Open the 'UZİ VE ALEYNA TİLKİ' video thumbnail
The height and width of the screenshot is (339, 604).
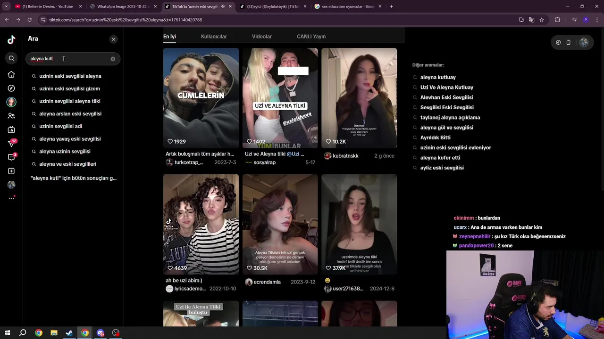tap(280, 98)
